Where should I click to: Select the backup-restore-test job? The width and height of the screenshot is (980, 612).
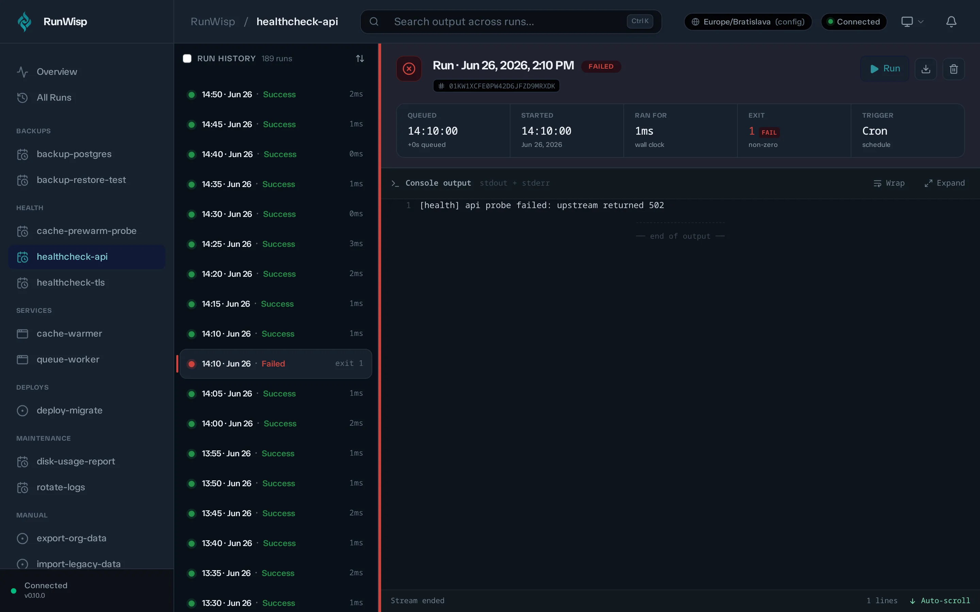click(87, 180)
